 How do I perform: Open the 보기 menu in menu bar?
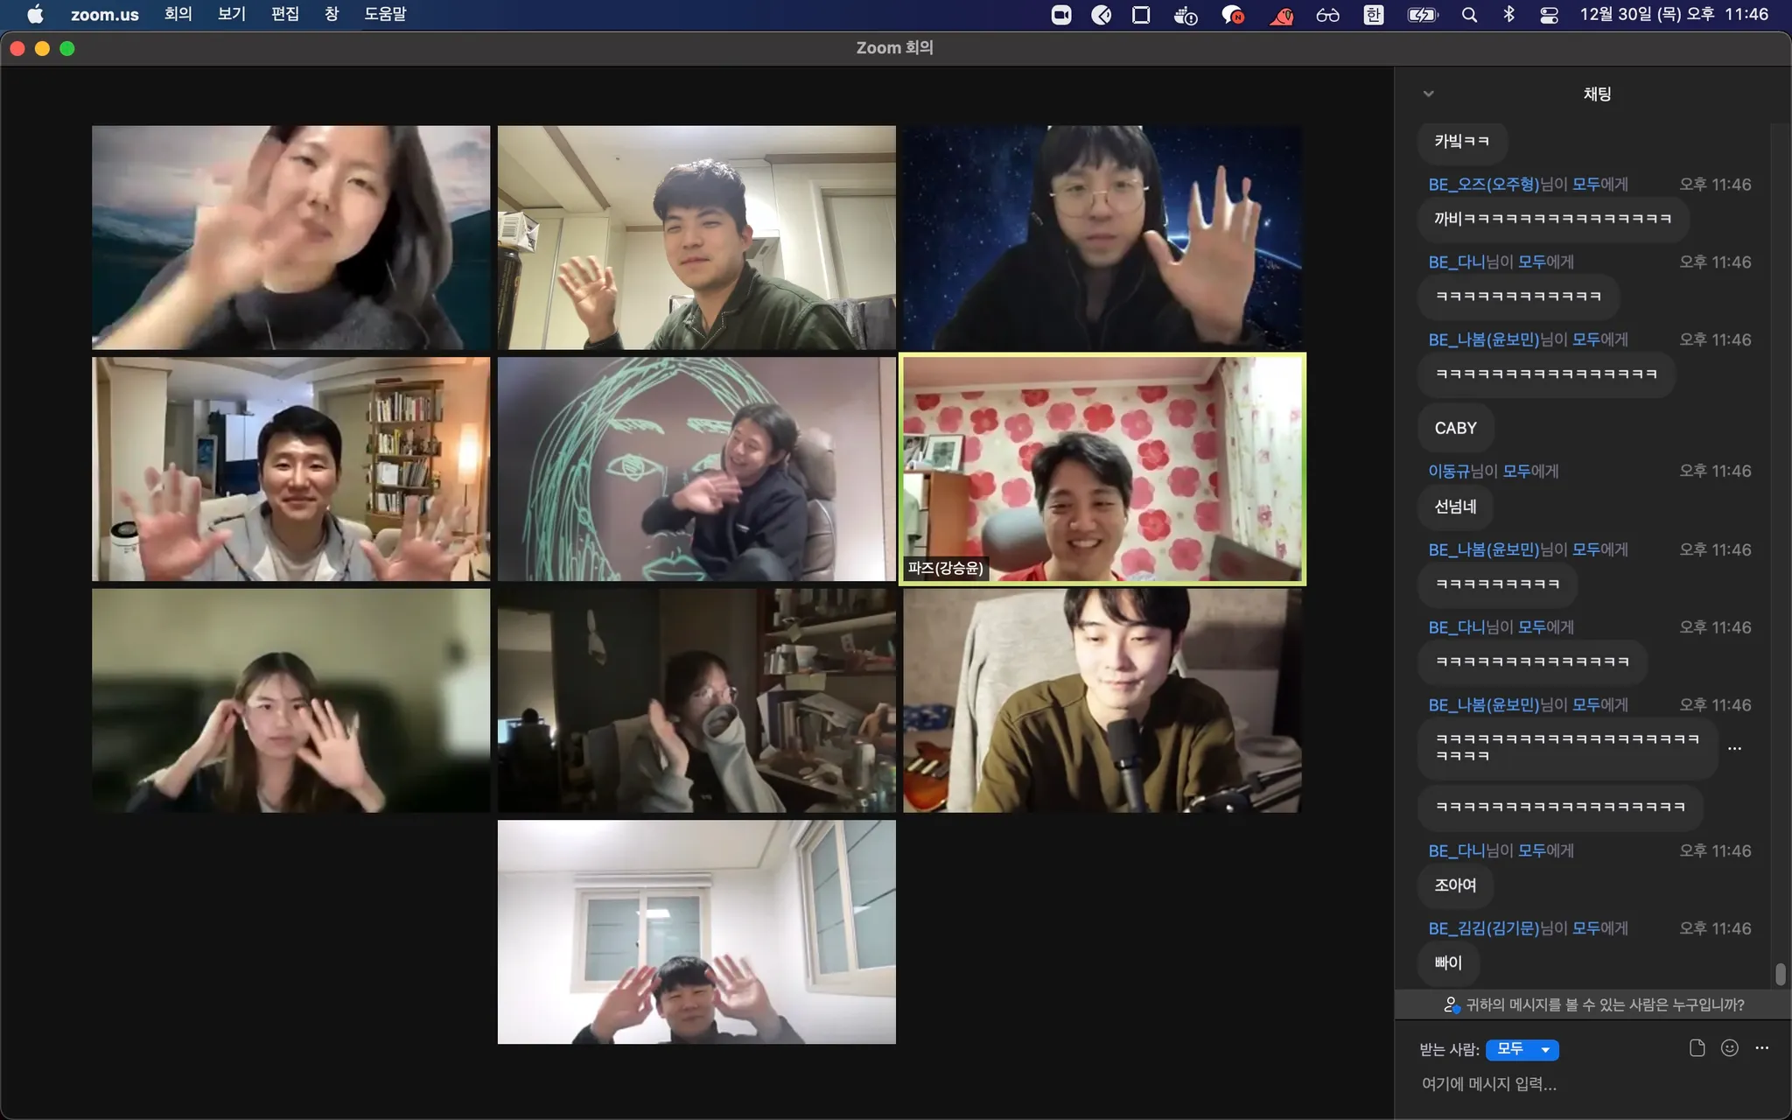click(231, 15)
